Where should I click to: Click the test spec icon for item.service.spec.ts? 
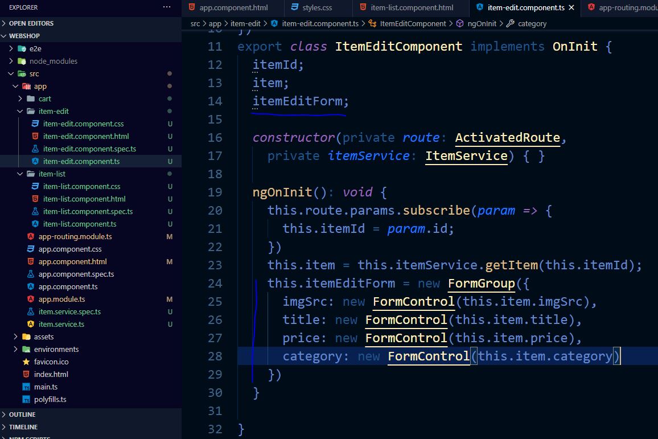[x=32, y=311]
